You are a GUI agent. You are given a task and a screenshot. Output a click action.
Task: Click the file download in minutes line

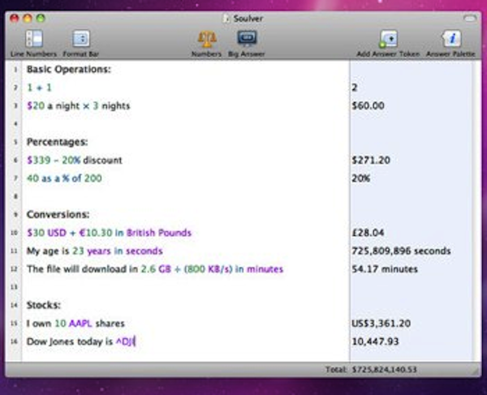pos(155,269)
